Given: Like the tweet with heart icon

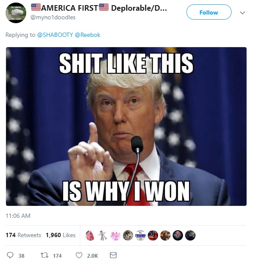Looking at the screenshot, I should pos(79,255).
